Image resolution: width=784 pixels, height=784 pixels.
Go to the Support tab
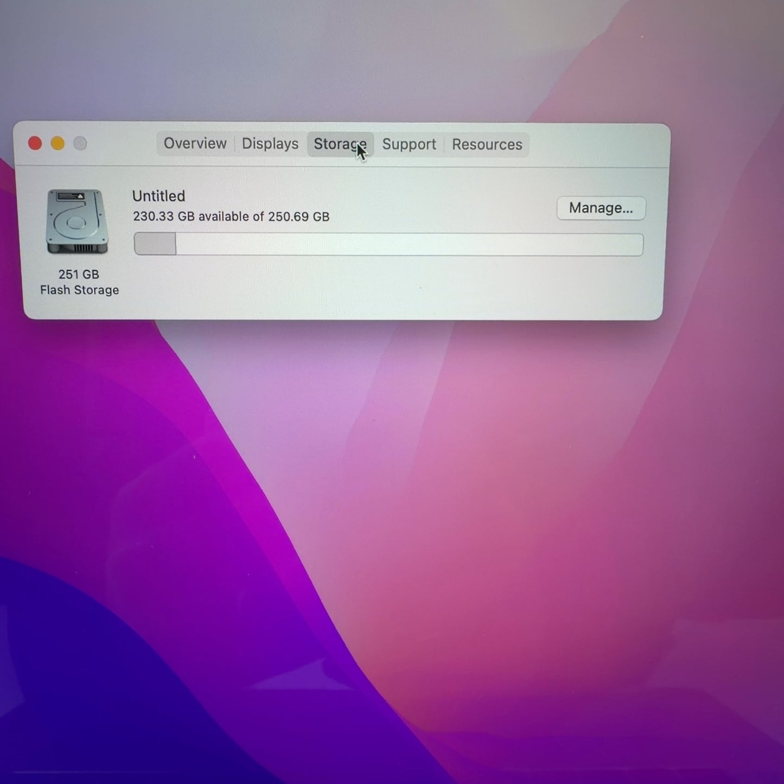(409, 145)
